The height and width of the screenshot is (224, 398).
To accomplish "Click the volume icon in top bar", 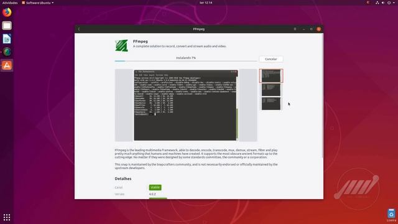I will pos(383,2).
